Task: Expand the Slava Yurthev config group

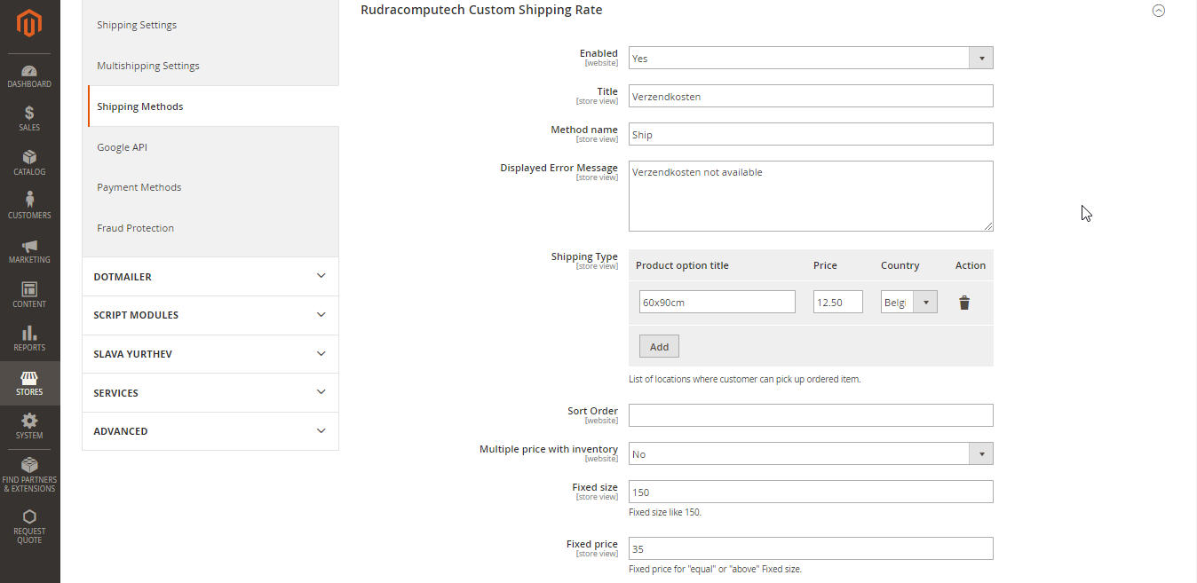Action: (210, 353)
